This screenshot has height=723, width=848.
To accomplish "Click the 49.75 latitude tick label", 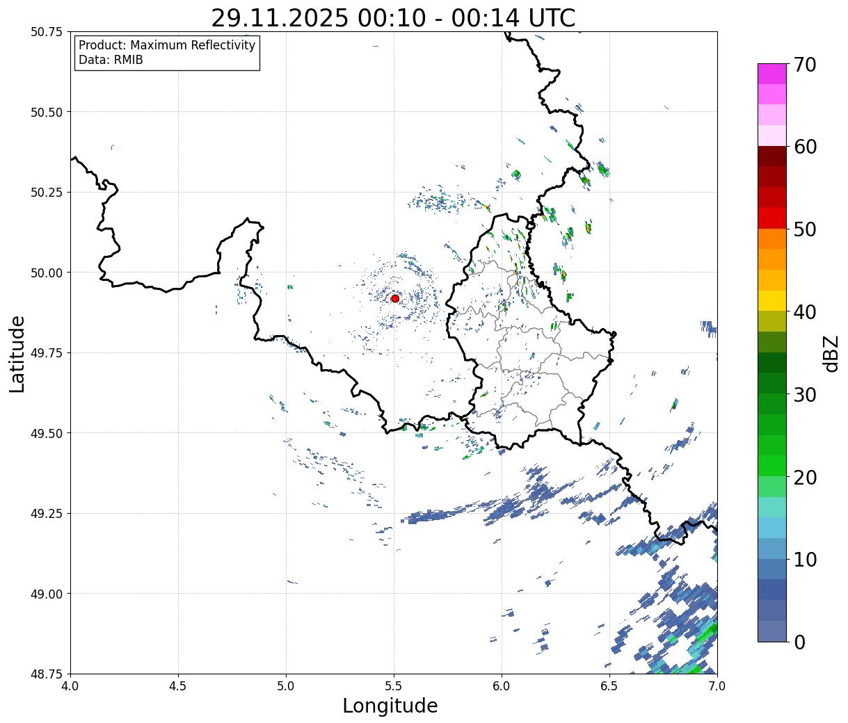I will pos(47,353).
